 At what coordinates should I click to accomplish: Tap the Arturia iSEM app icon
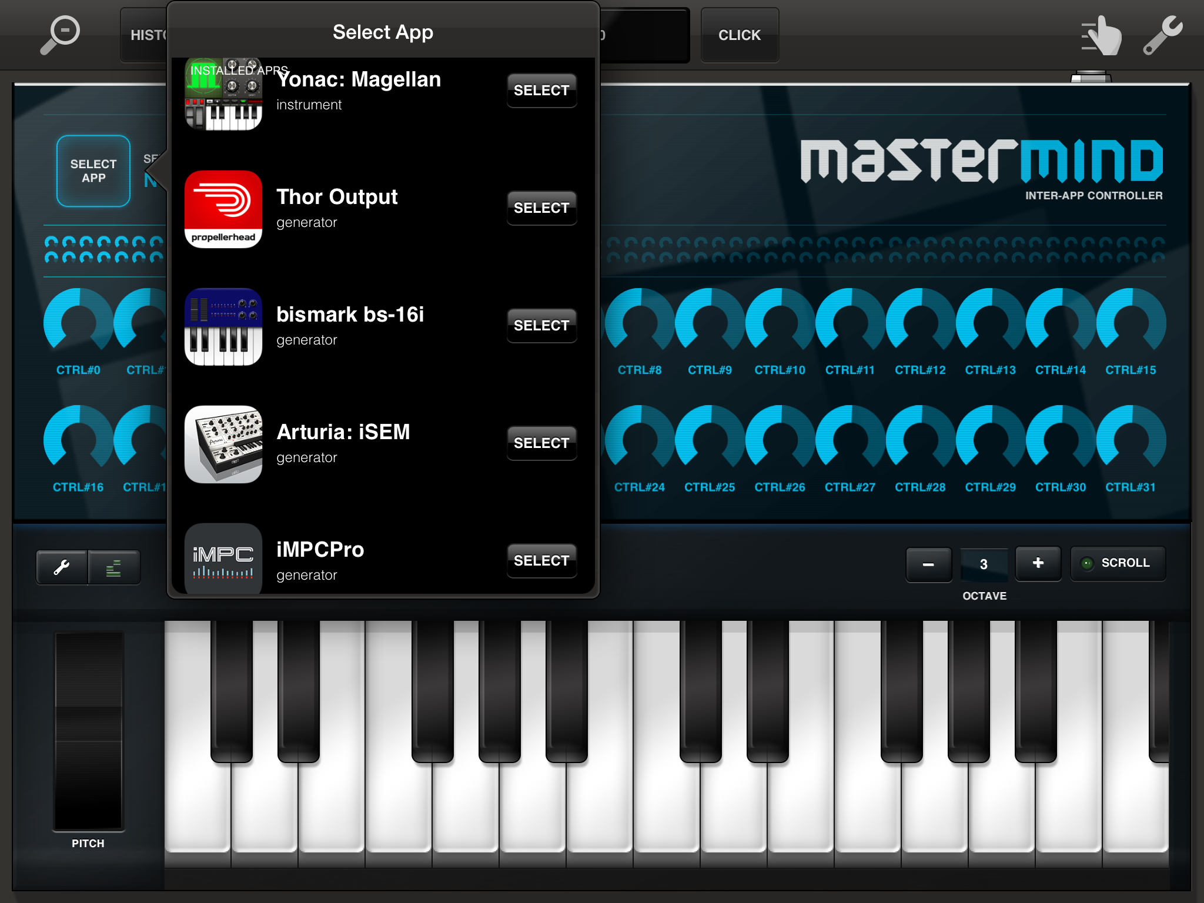pyautogui.click(x=223, y=444)
